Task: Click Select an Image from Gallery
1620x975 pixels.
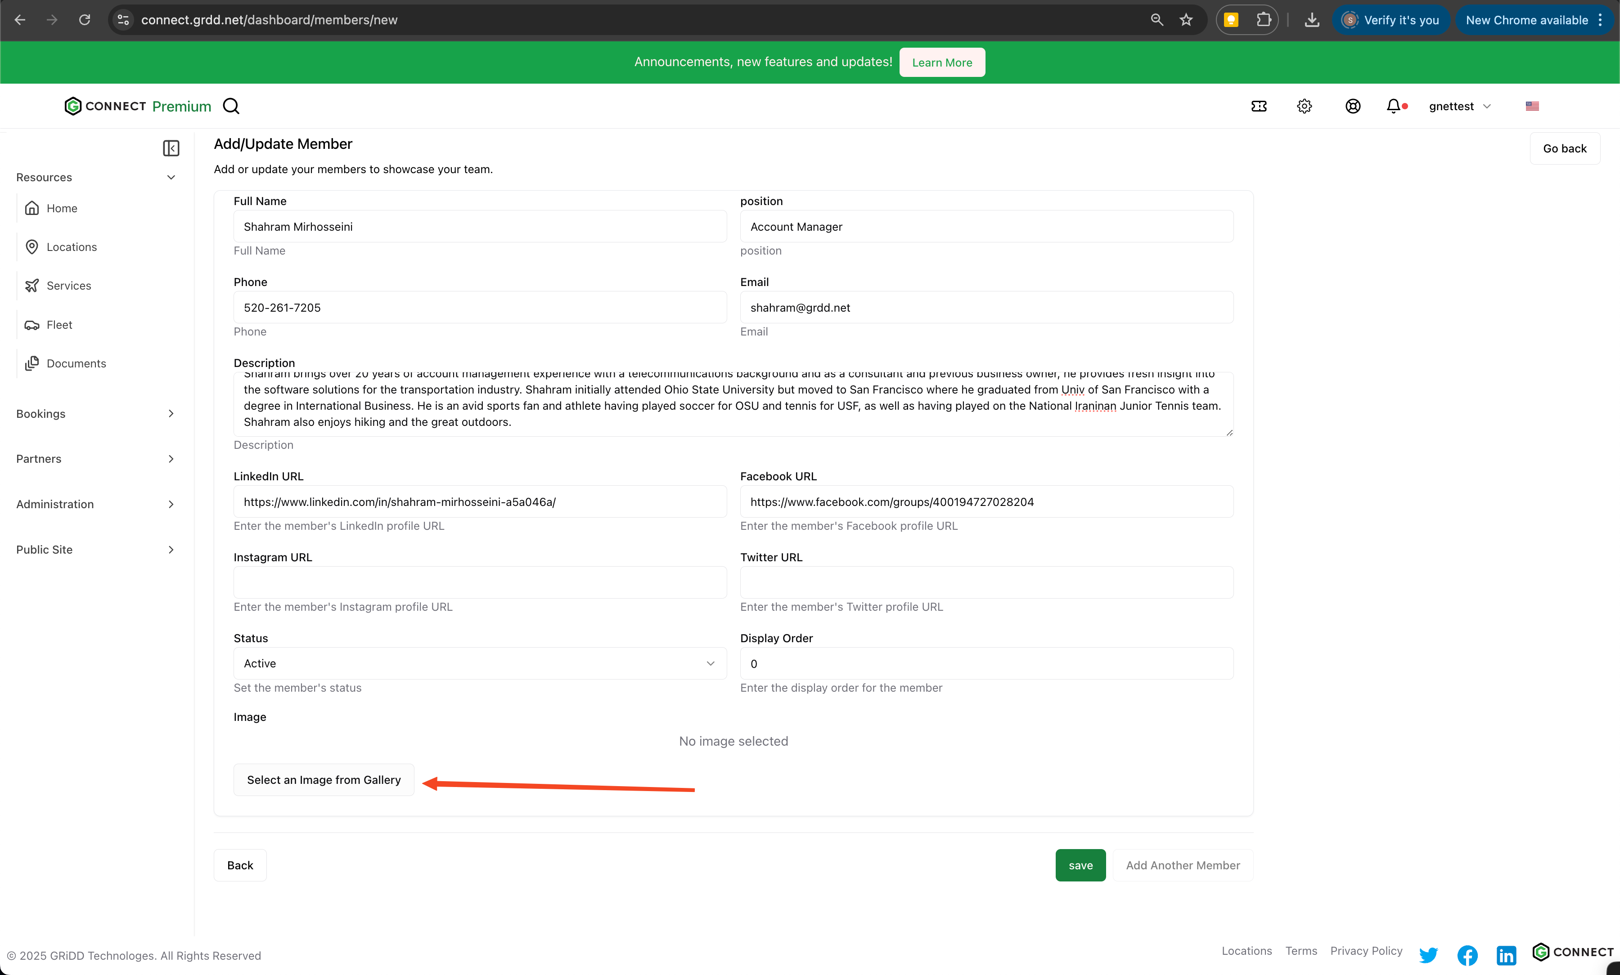Action: coord(324,780)
